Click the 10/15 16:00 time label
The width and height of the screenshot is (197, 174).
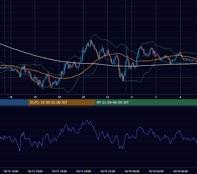(35, 171)
